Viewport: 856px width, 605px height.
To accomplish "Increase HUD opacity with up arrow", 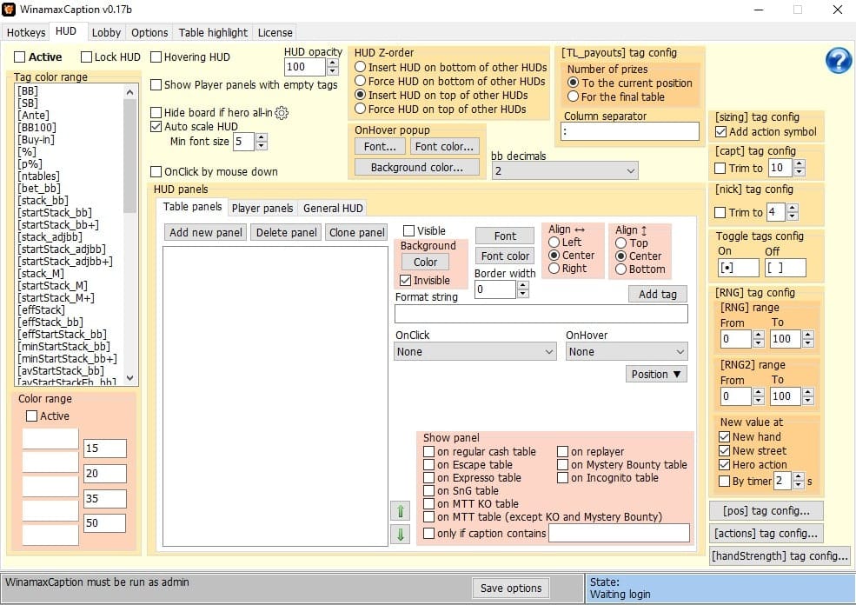I will pos(333,63).
